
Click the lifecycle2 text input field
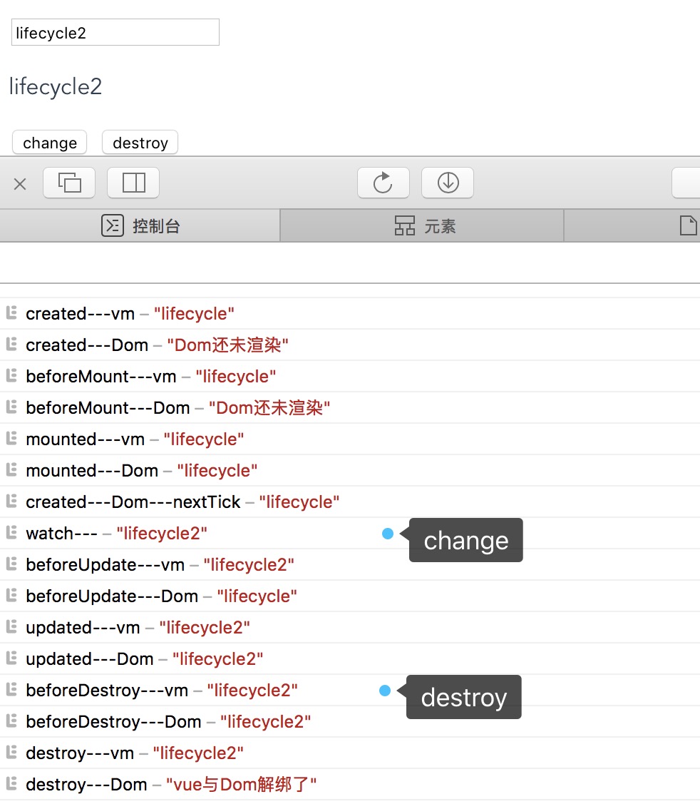[115, 33]
